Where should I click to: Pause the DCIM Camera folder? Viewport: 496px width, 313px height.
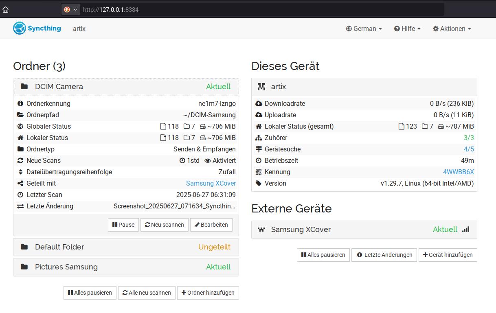(123, 225)
